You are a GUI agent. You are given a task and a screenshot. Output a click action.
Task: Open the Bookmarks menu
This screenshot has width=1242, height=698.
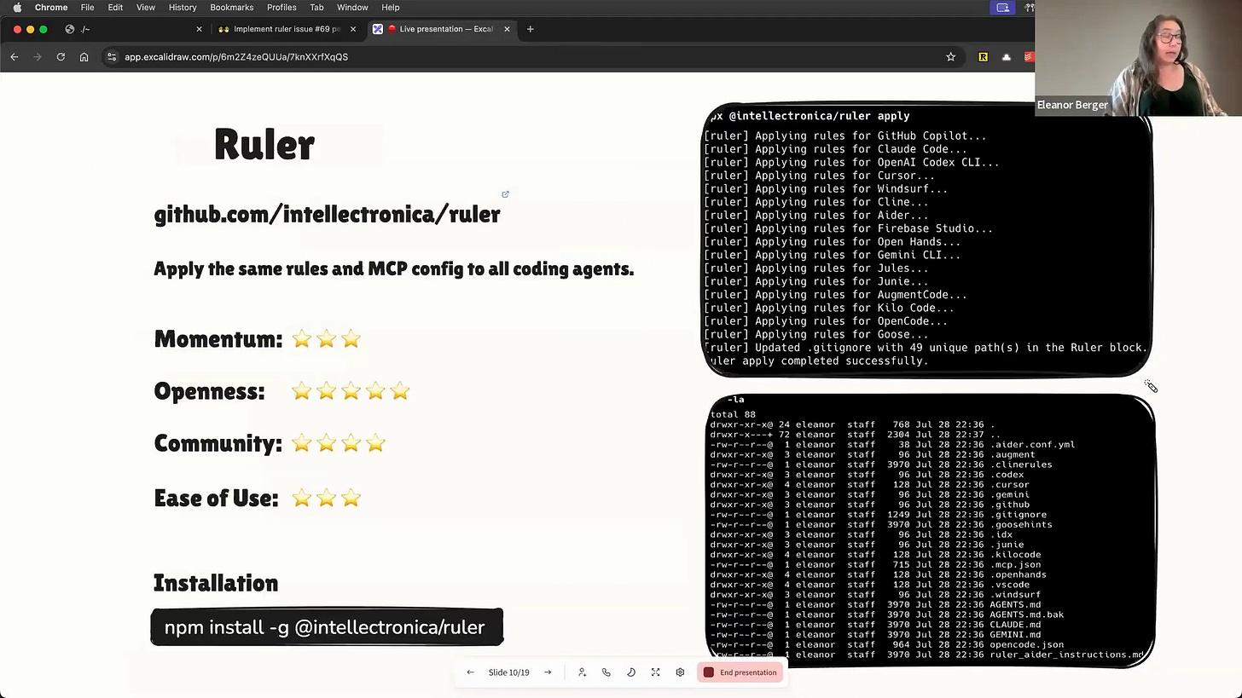point(232,8)
